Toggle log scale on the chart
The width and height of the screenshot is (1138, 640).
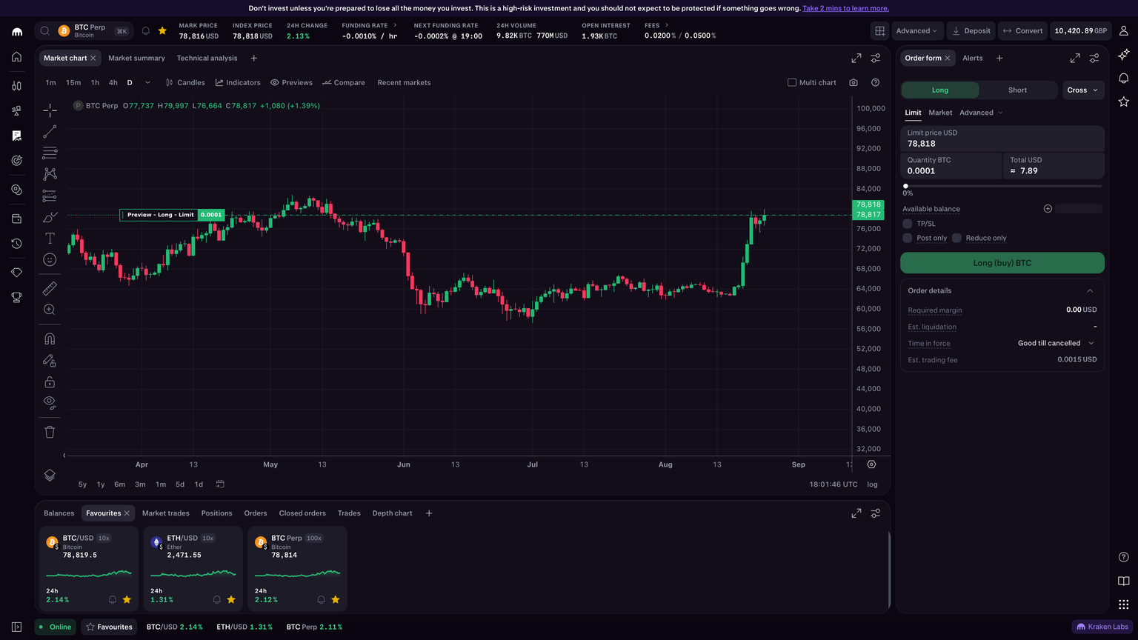pyautogui.click(x=873, y=484)
